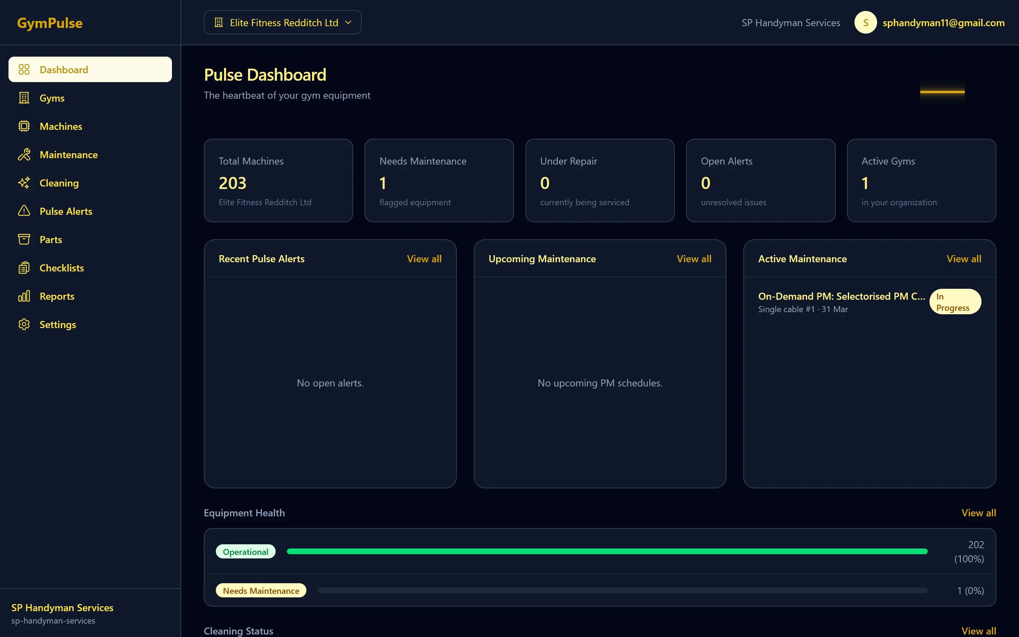Image resolution: width=1019 pixels, height=637 pixels.
Task: Click the Cleaning sparkles icon in sidebar
Action: [x=24, y=183]
